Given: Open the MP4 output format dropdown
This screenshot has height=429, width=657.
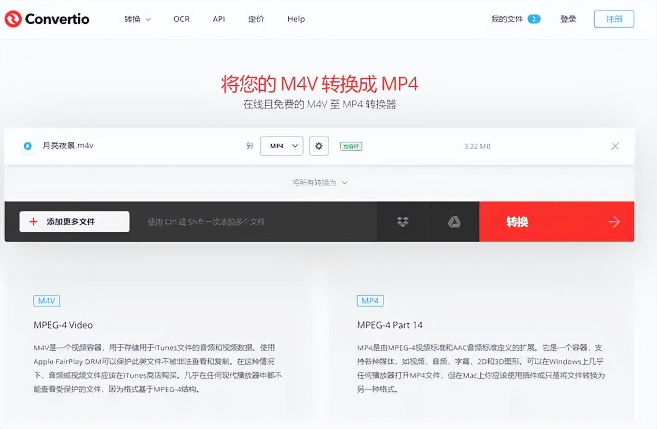Looking at the screenshot, I should [281, 146].
